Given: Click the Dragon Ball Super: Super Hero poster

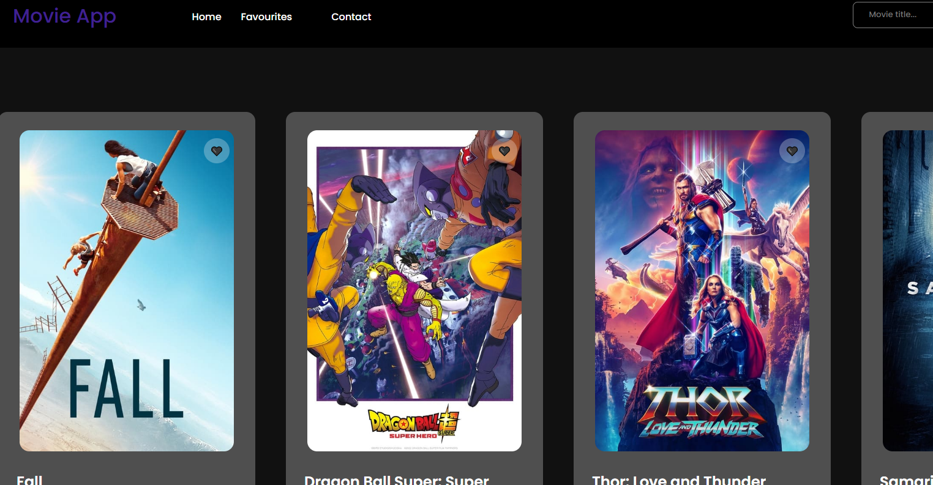Looking at the screenshot, I should [x=414, y=291].
